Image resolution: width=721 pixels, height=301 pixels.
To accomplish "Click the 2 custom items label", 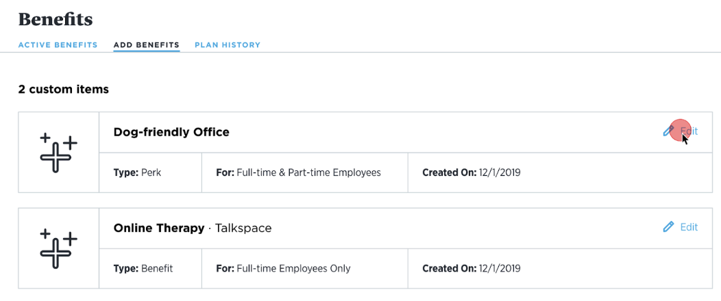I will (x=64, y=89).
